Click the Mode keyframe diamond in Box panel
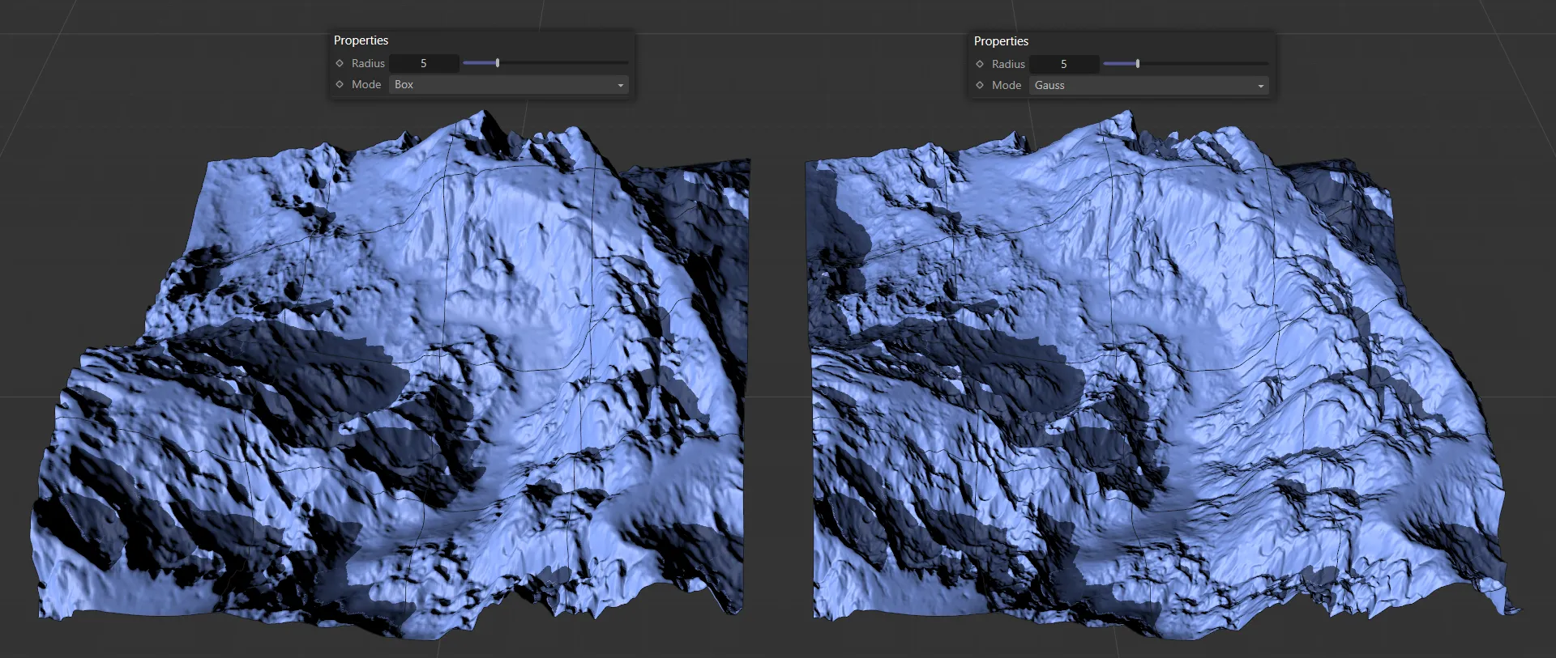1556x658 pixels. pos(340,84)
